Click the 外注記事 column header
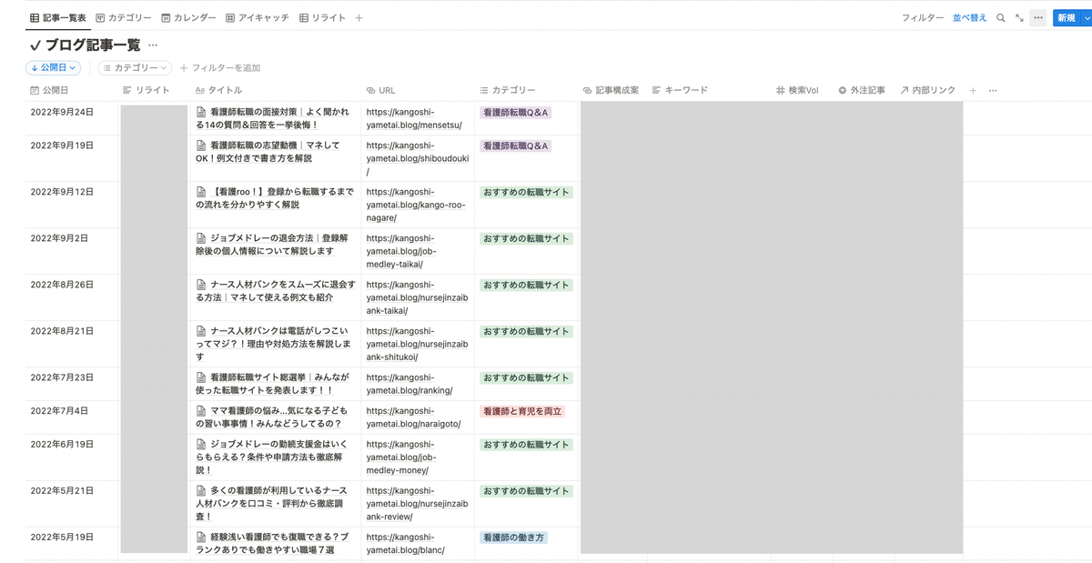This screenshot has height=563, width=1092. pyautogui.click(x=861, y=90)
